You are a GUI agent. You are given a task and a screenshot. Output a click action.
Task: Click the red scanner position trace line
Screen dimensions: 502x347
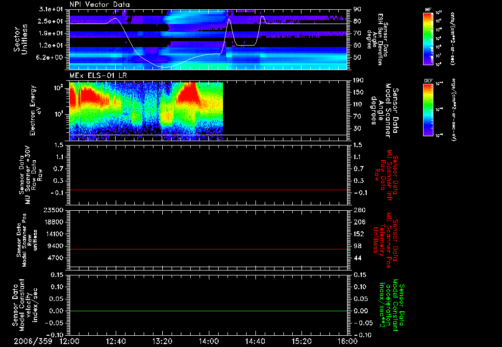click(x=208, y=249)
